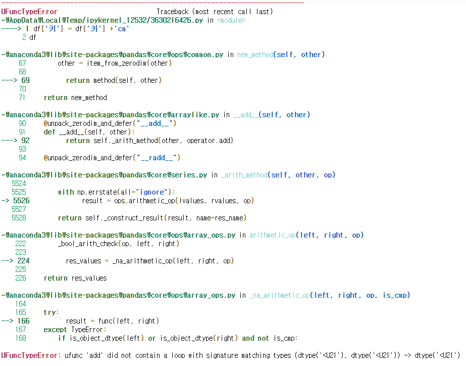Viewport: 466px width, 366px height.
Task: Click the ipykernel_12532/3630216426.py file path
Action: [x=102, y=20]
